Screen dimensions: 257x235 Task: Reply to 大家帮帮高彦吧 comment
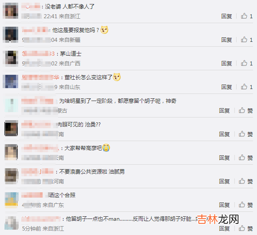point(225,158)
